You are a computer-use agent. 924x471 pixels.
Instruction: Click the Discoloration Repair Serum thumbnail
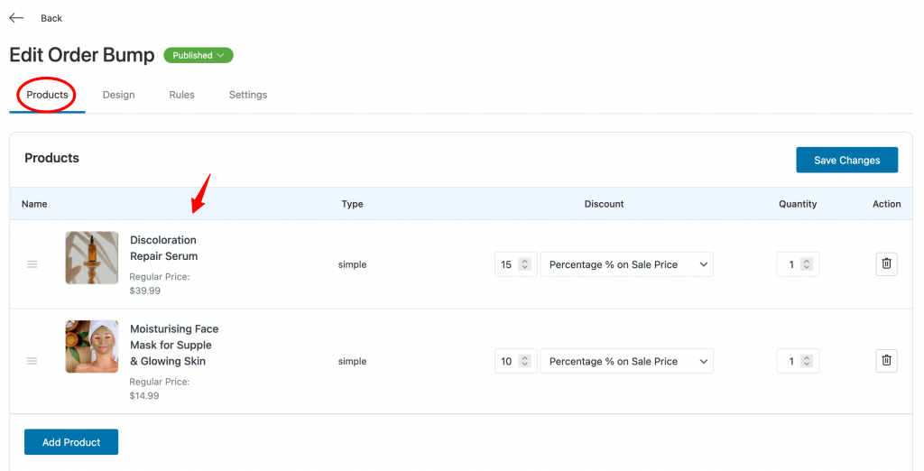pyautogui.click(x=91, y=257)
